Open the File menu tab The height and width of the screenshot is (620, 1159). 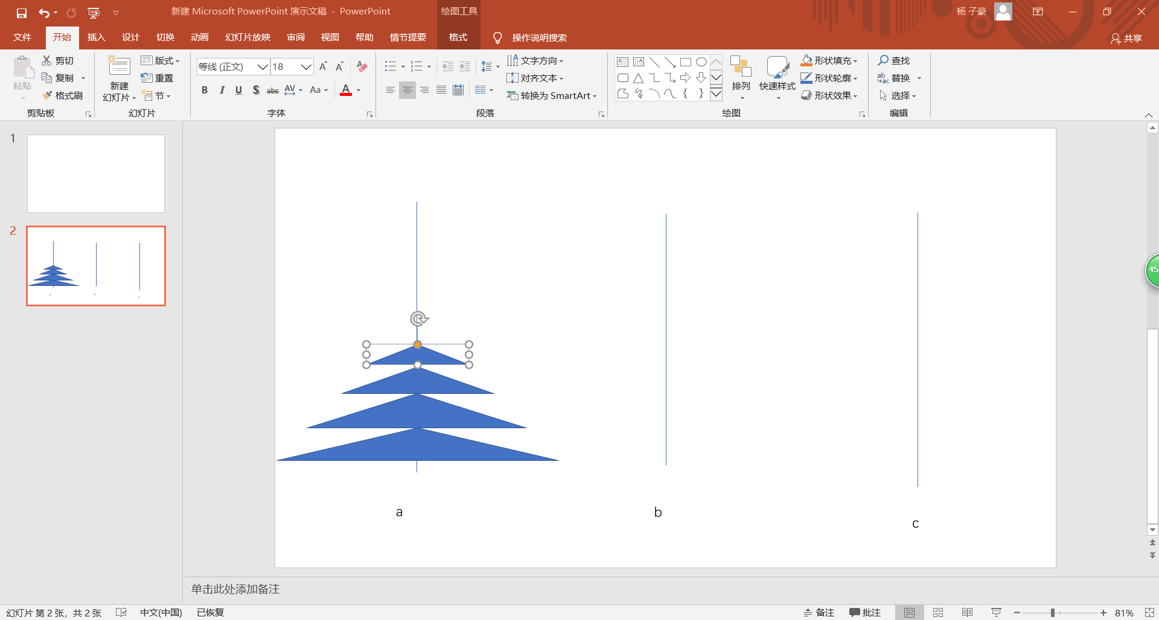(22, 37)
